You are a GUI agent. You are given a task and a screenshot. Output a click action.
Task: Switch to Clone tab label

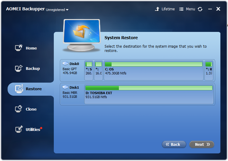pos(31,109)
